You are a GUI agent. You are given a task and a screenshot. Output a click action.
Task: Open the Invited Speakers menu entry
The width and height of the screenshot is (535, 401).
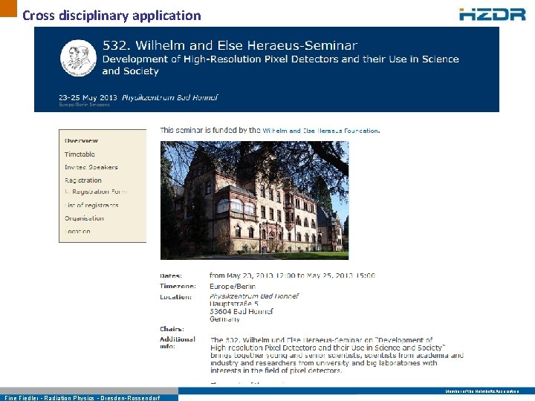point(91,167)
